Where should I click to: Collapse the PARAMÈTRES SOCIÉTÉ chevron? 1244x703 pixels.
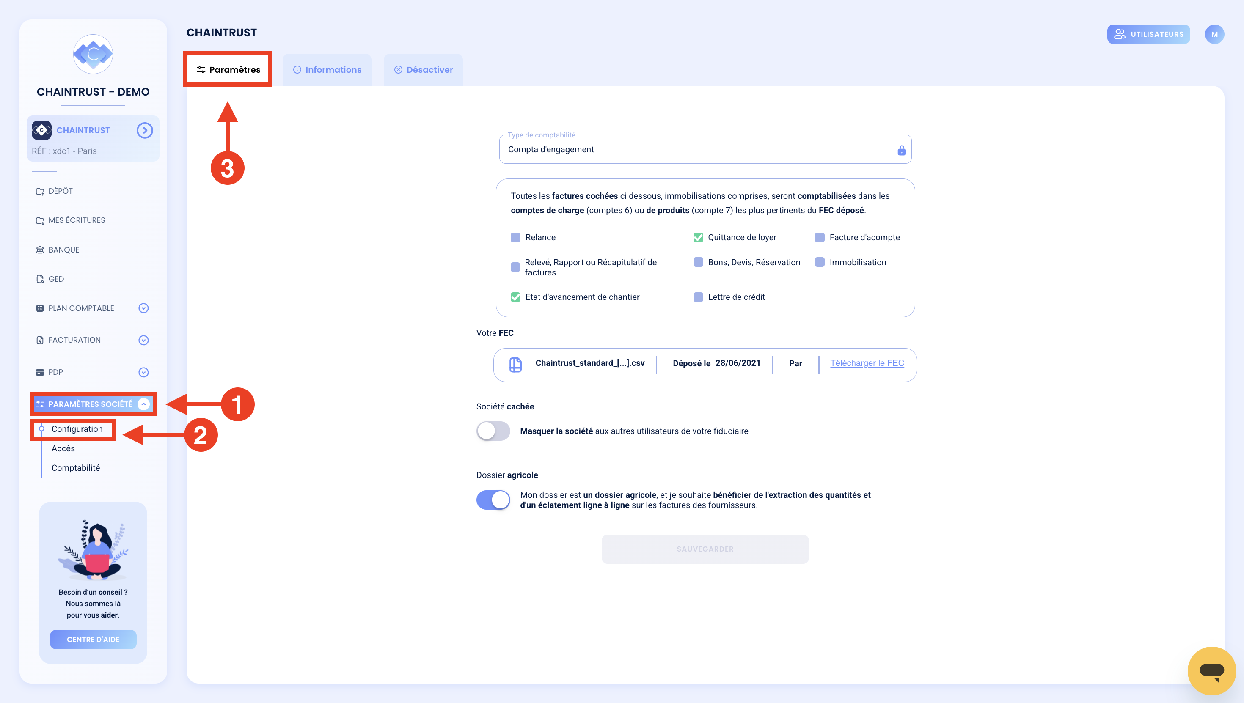click(x=143, y=404)
